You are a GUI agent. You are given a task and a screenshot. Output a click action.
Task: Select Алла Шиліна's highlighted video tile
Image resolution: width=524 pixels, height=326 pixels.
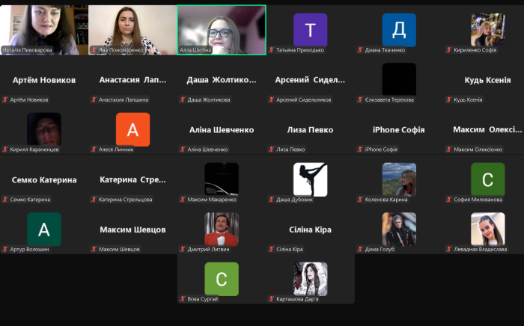[x=222, y=30]
